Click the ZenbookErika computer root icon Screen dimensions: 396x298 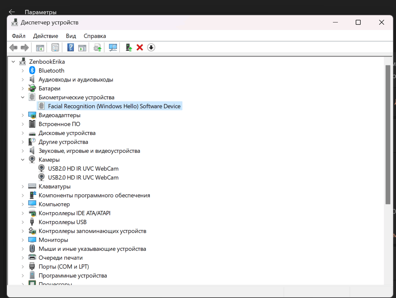[23, 62]
